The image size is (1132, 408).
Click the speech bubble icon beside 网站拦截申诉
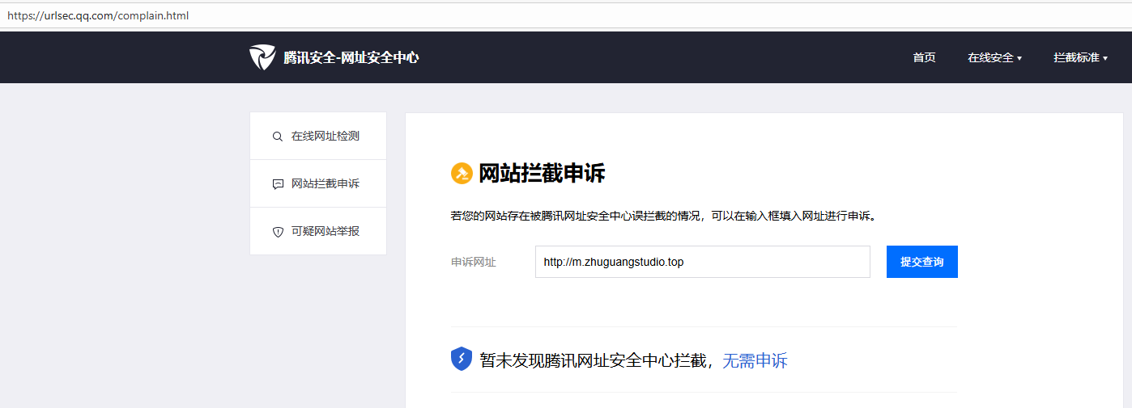click(x=278, y=184)
